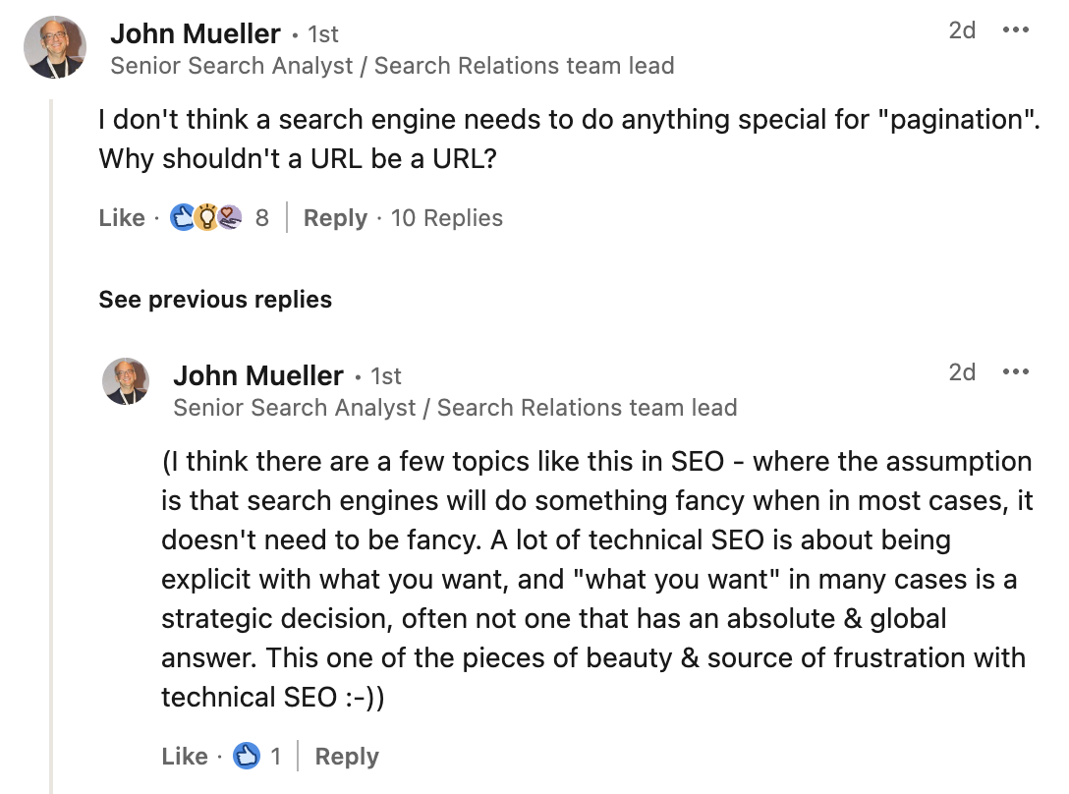
Task: Like John Mueller's SEO reply
Action: [184, 756]
